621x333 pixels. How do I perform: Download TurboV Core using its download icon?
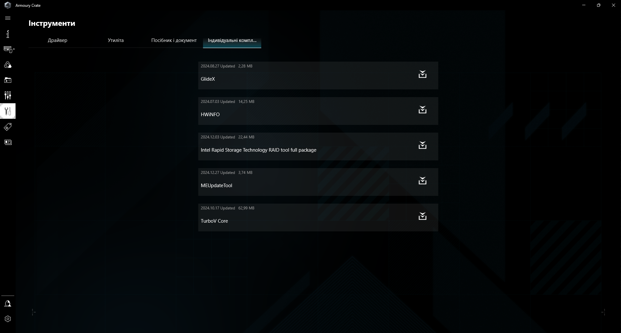[x=422, y=216]
